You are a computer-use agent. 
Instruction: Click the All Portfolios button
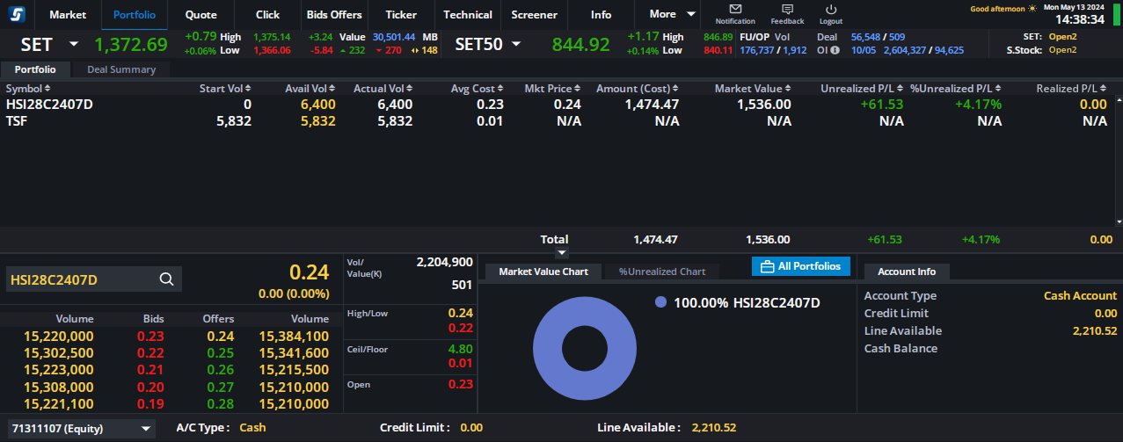(x=800, y=266)
